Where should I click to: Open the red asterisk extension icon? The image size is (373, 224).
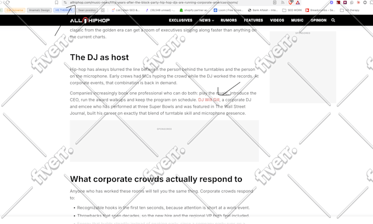click(x=358, y=2)
